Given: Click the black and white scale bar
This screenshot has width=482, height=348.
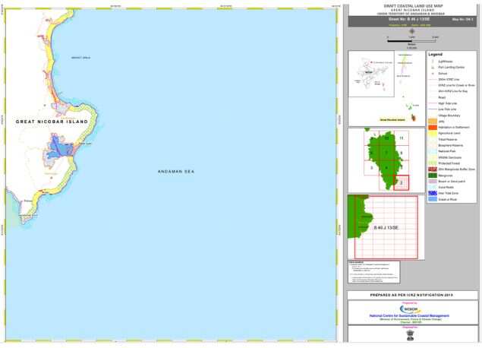Looking at the screenshot, I should [412, 40].
